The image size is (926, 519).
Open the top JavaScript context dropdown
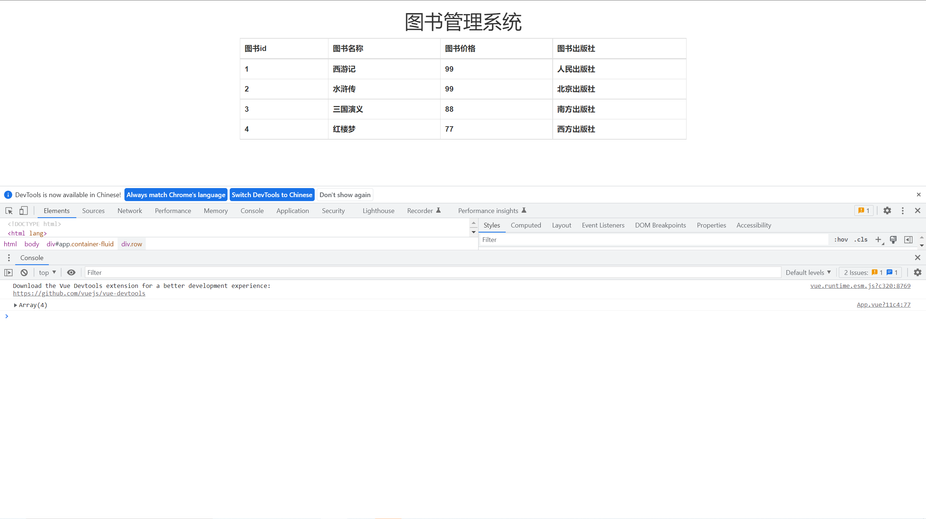coord(47,272)
